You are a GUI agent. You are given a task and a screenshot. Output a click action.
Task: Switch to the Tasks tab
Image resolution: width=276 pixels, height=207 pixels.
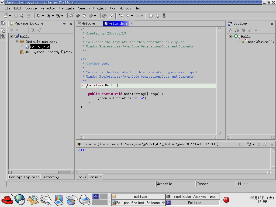point(82,177)
